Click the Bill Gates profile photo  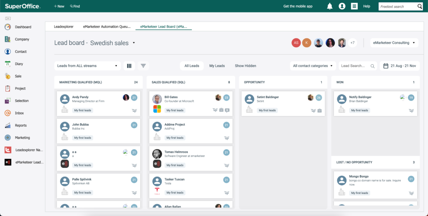(157, 99)
